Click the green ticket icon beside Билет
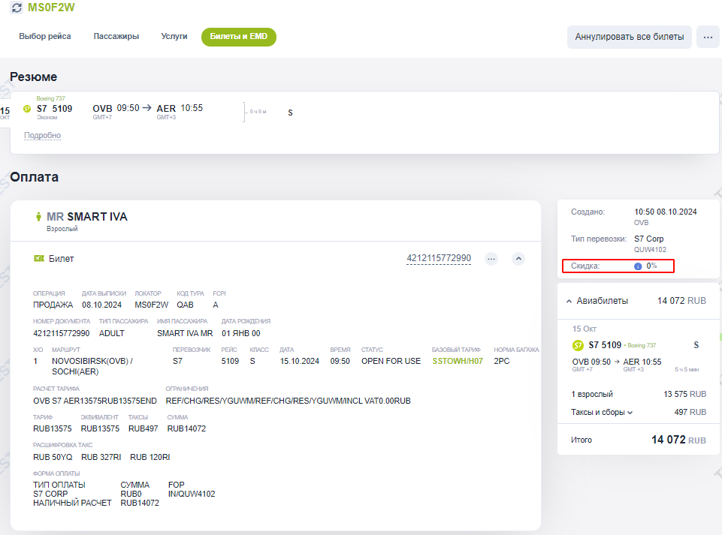 pos(38,259)
